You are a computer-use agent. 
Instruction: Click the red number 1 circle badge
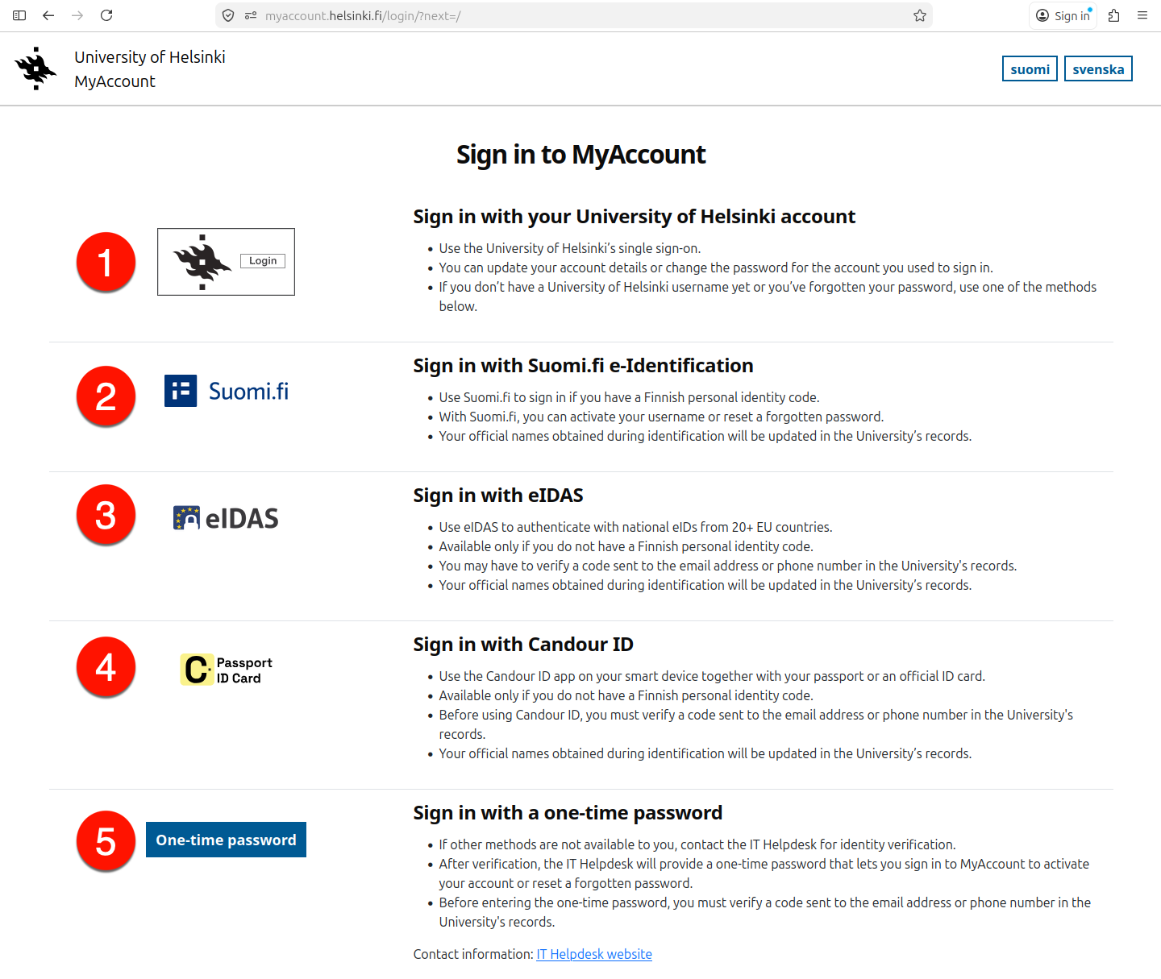[x=106, y=263]
